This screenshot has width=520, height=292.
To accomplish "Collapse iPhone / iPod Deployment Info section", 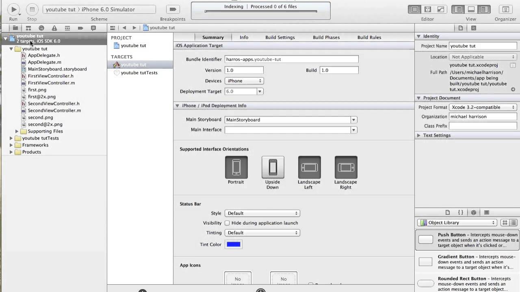I will tap(177, 106).
